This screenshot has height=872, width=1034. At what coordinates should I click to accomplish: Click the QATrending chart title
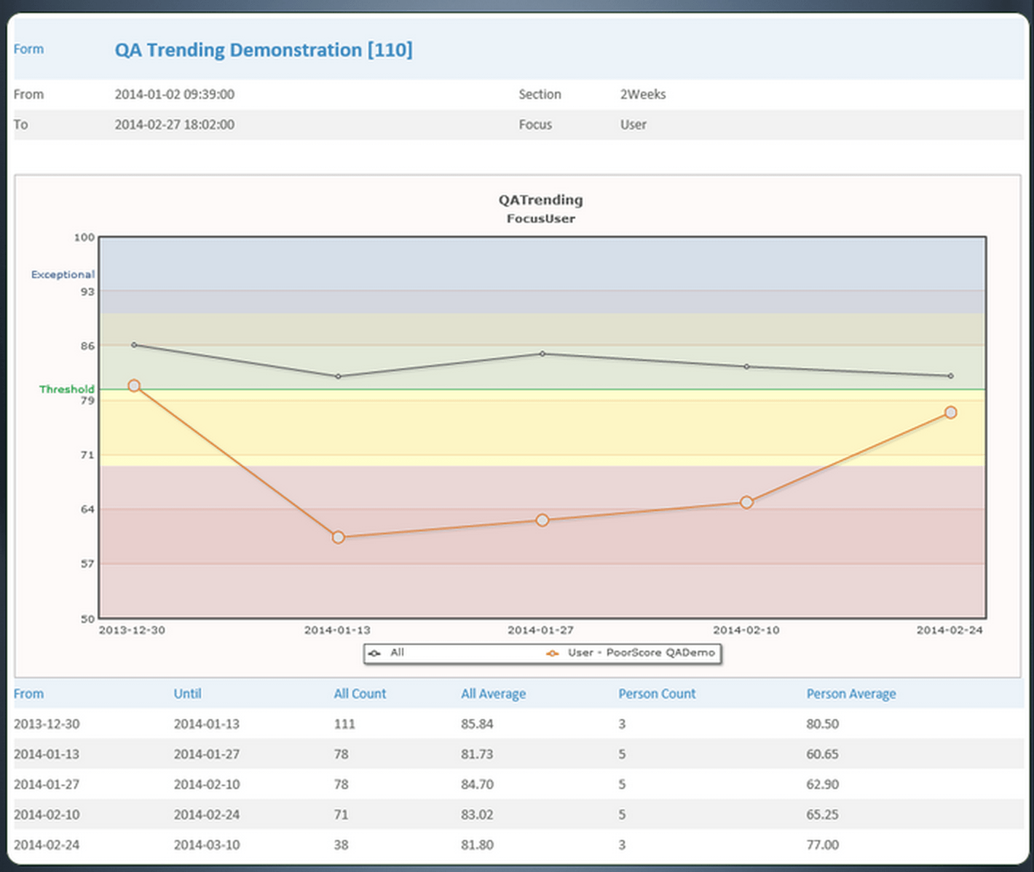540,200
